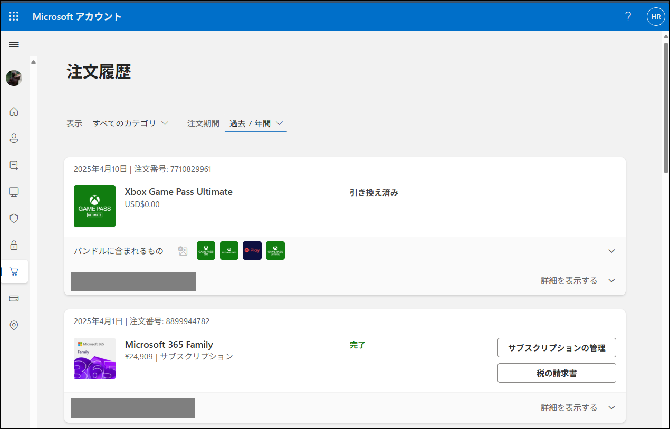Open the Privacy lock icon

[14, 245]
